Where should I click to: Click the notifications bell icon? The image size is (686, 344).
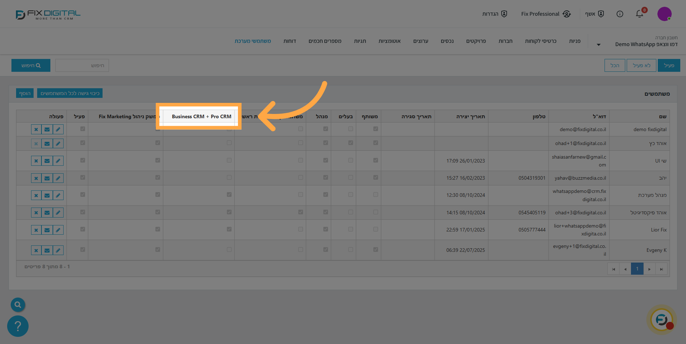[x=640, y=14]
